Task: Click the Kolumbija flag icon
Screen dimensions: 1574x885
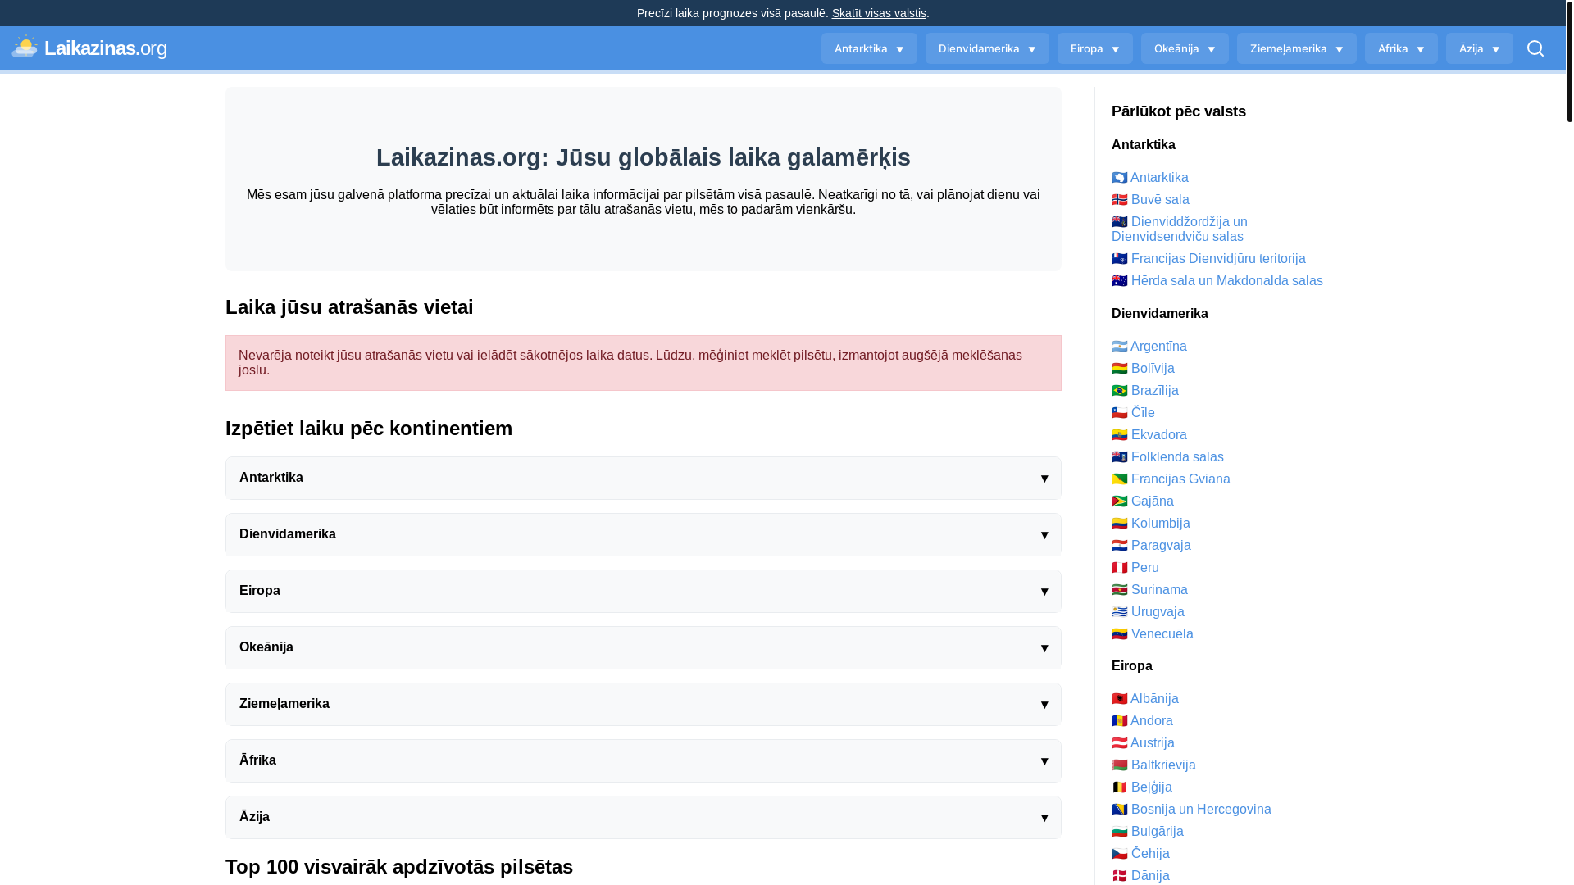Action: pyautogui.click(x=1119, y=524)
